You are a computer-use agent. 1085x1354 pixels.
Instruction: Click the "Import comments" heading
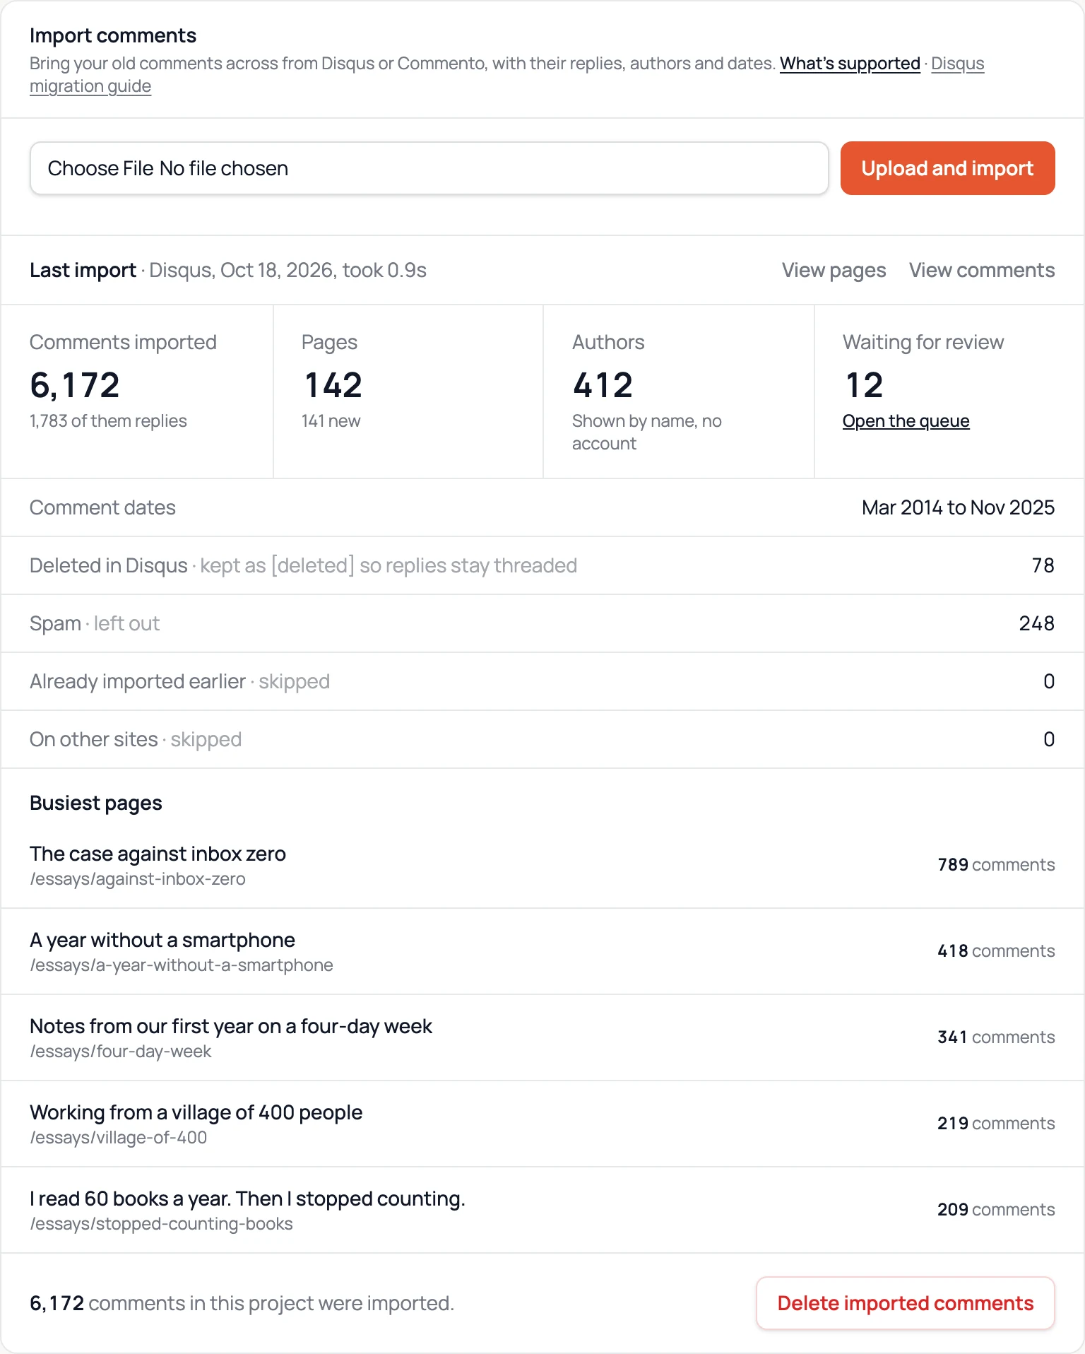click(113, 35)
